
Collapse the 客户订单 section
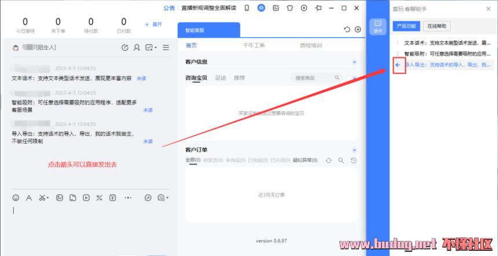[x=354, y=150]
